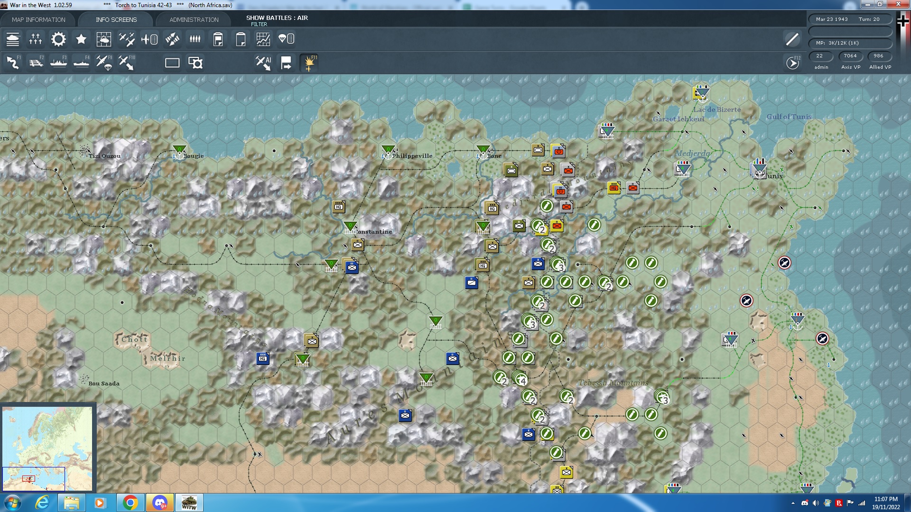Toggle the AI air planning option
Viewport: 911px width, 512px height.
coord(262,62)
